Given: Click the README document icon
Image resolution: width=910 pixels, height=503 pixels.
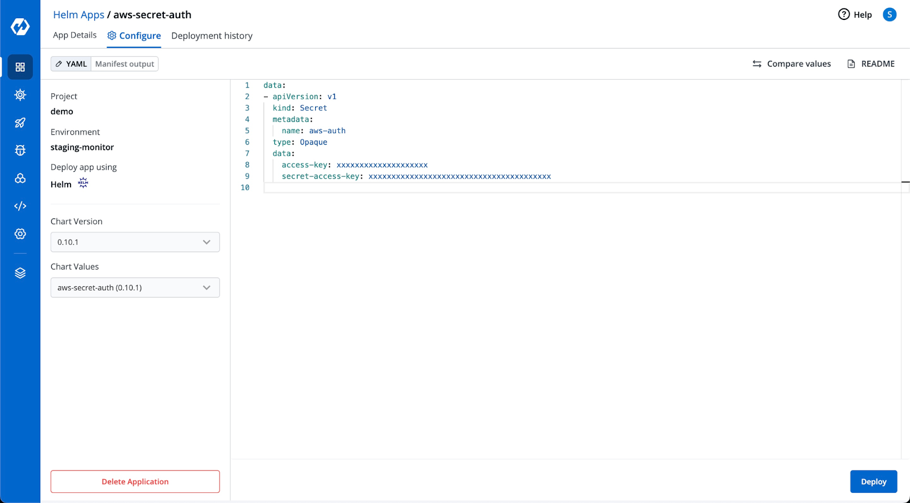Looking at the screenshot, I should click(x=851, y=64).
